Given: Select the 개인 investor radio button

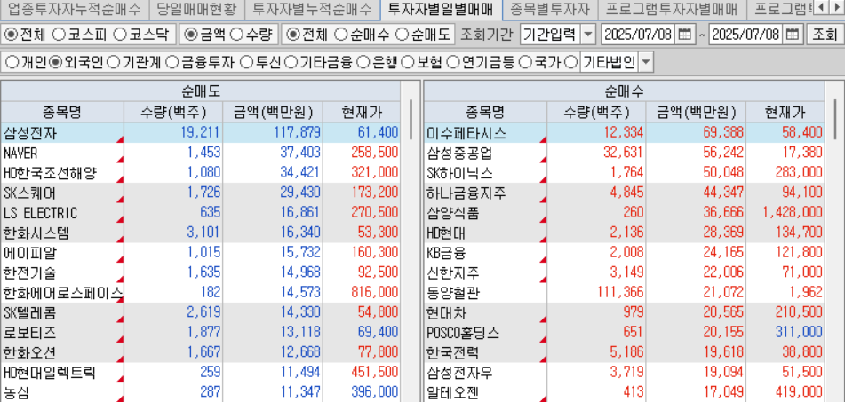Looking at the screenshot, I should pyautogui.click(x=11, y=62).
